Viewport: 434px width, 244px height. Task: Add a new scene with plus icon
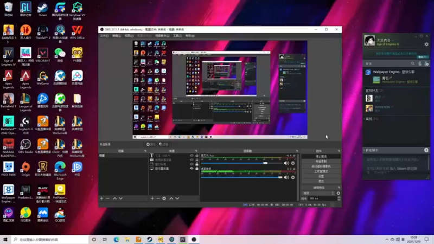(101, 198)
